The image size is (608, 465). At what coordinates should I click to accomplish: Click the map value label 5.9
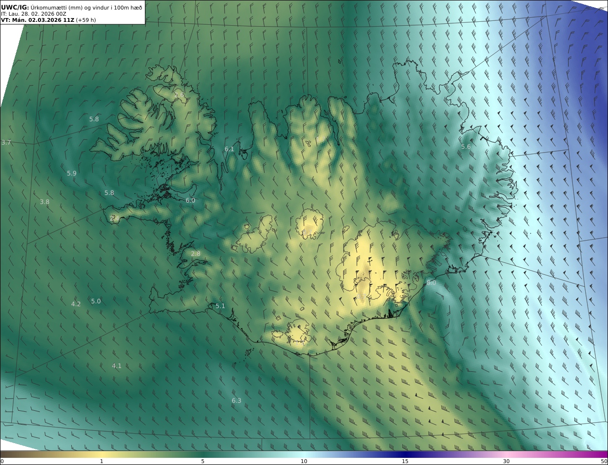pos(72,174)
